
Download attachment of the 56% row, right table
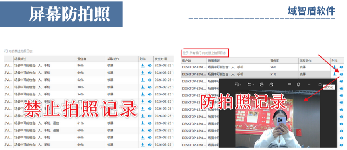pyautogui.click(x=335, y=67)
